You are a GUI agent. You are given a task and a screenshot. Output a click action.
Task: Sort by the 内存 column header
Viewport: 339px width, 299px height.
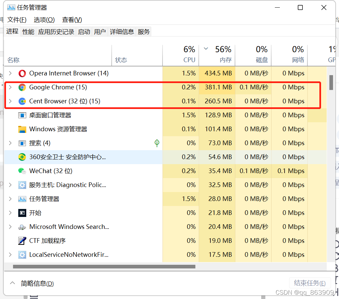pyautogui.click(x=217, y=55)
